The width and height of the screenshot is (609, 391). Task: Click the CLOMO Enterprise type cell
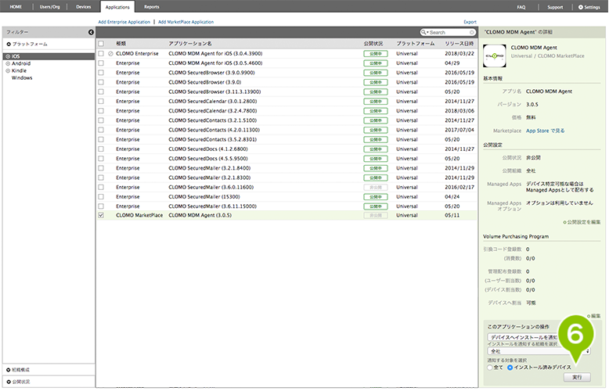137,53
